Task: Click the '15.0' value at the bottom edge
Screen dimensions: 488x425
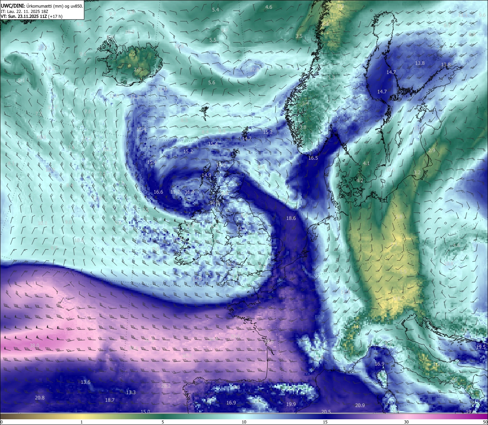Action: click(x=146, y=411)
